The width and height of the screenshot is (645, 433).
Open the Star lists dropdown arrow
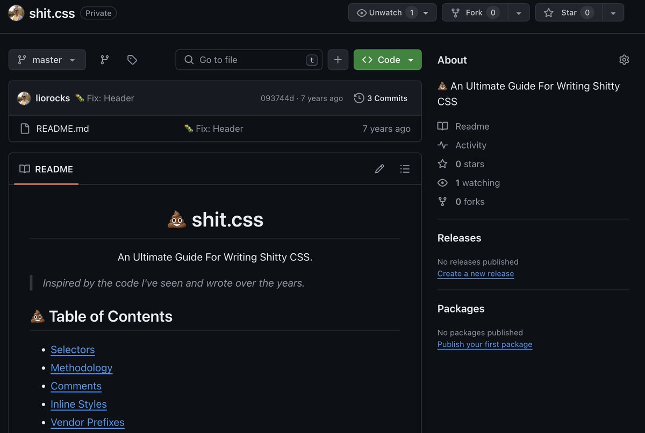[613, 12]
